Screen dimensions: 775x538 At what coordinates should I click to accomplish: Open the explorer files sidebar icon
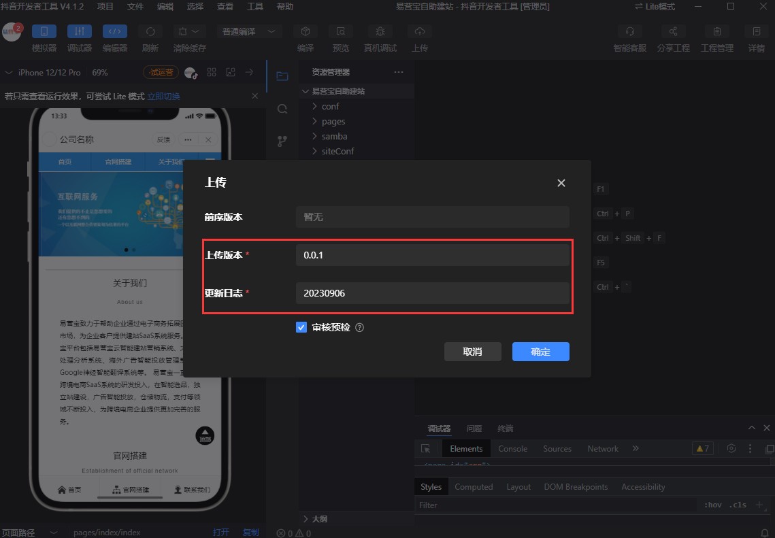coord(282,75)
